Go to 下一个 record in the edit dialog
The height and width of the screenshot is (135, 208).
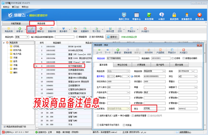(x=108, y=51)
